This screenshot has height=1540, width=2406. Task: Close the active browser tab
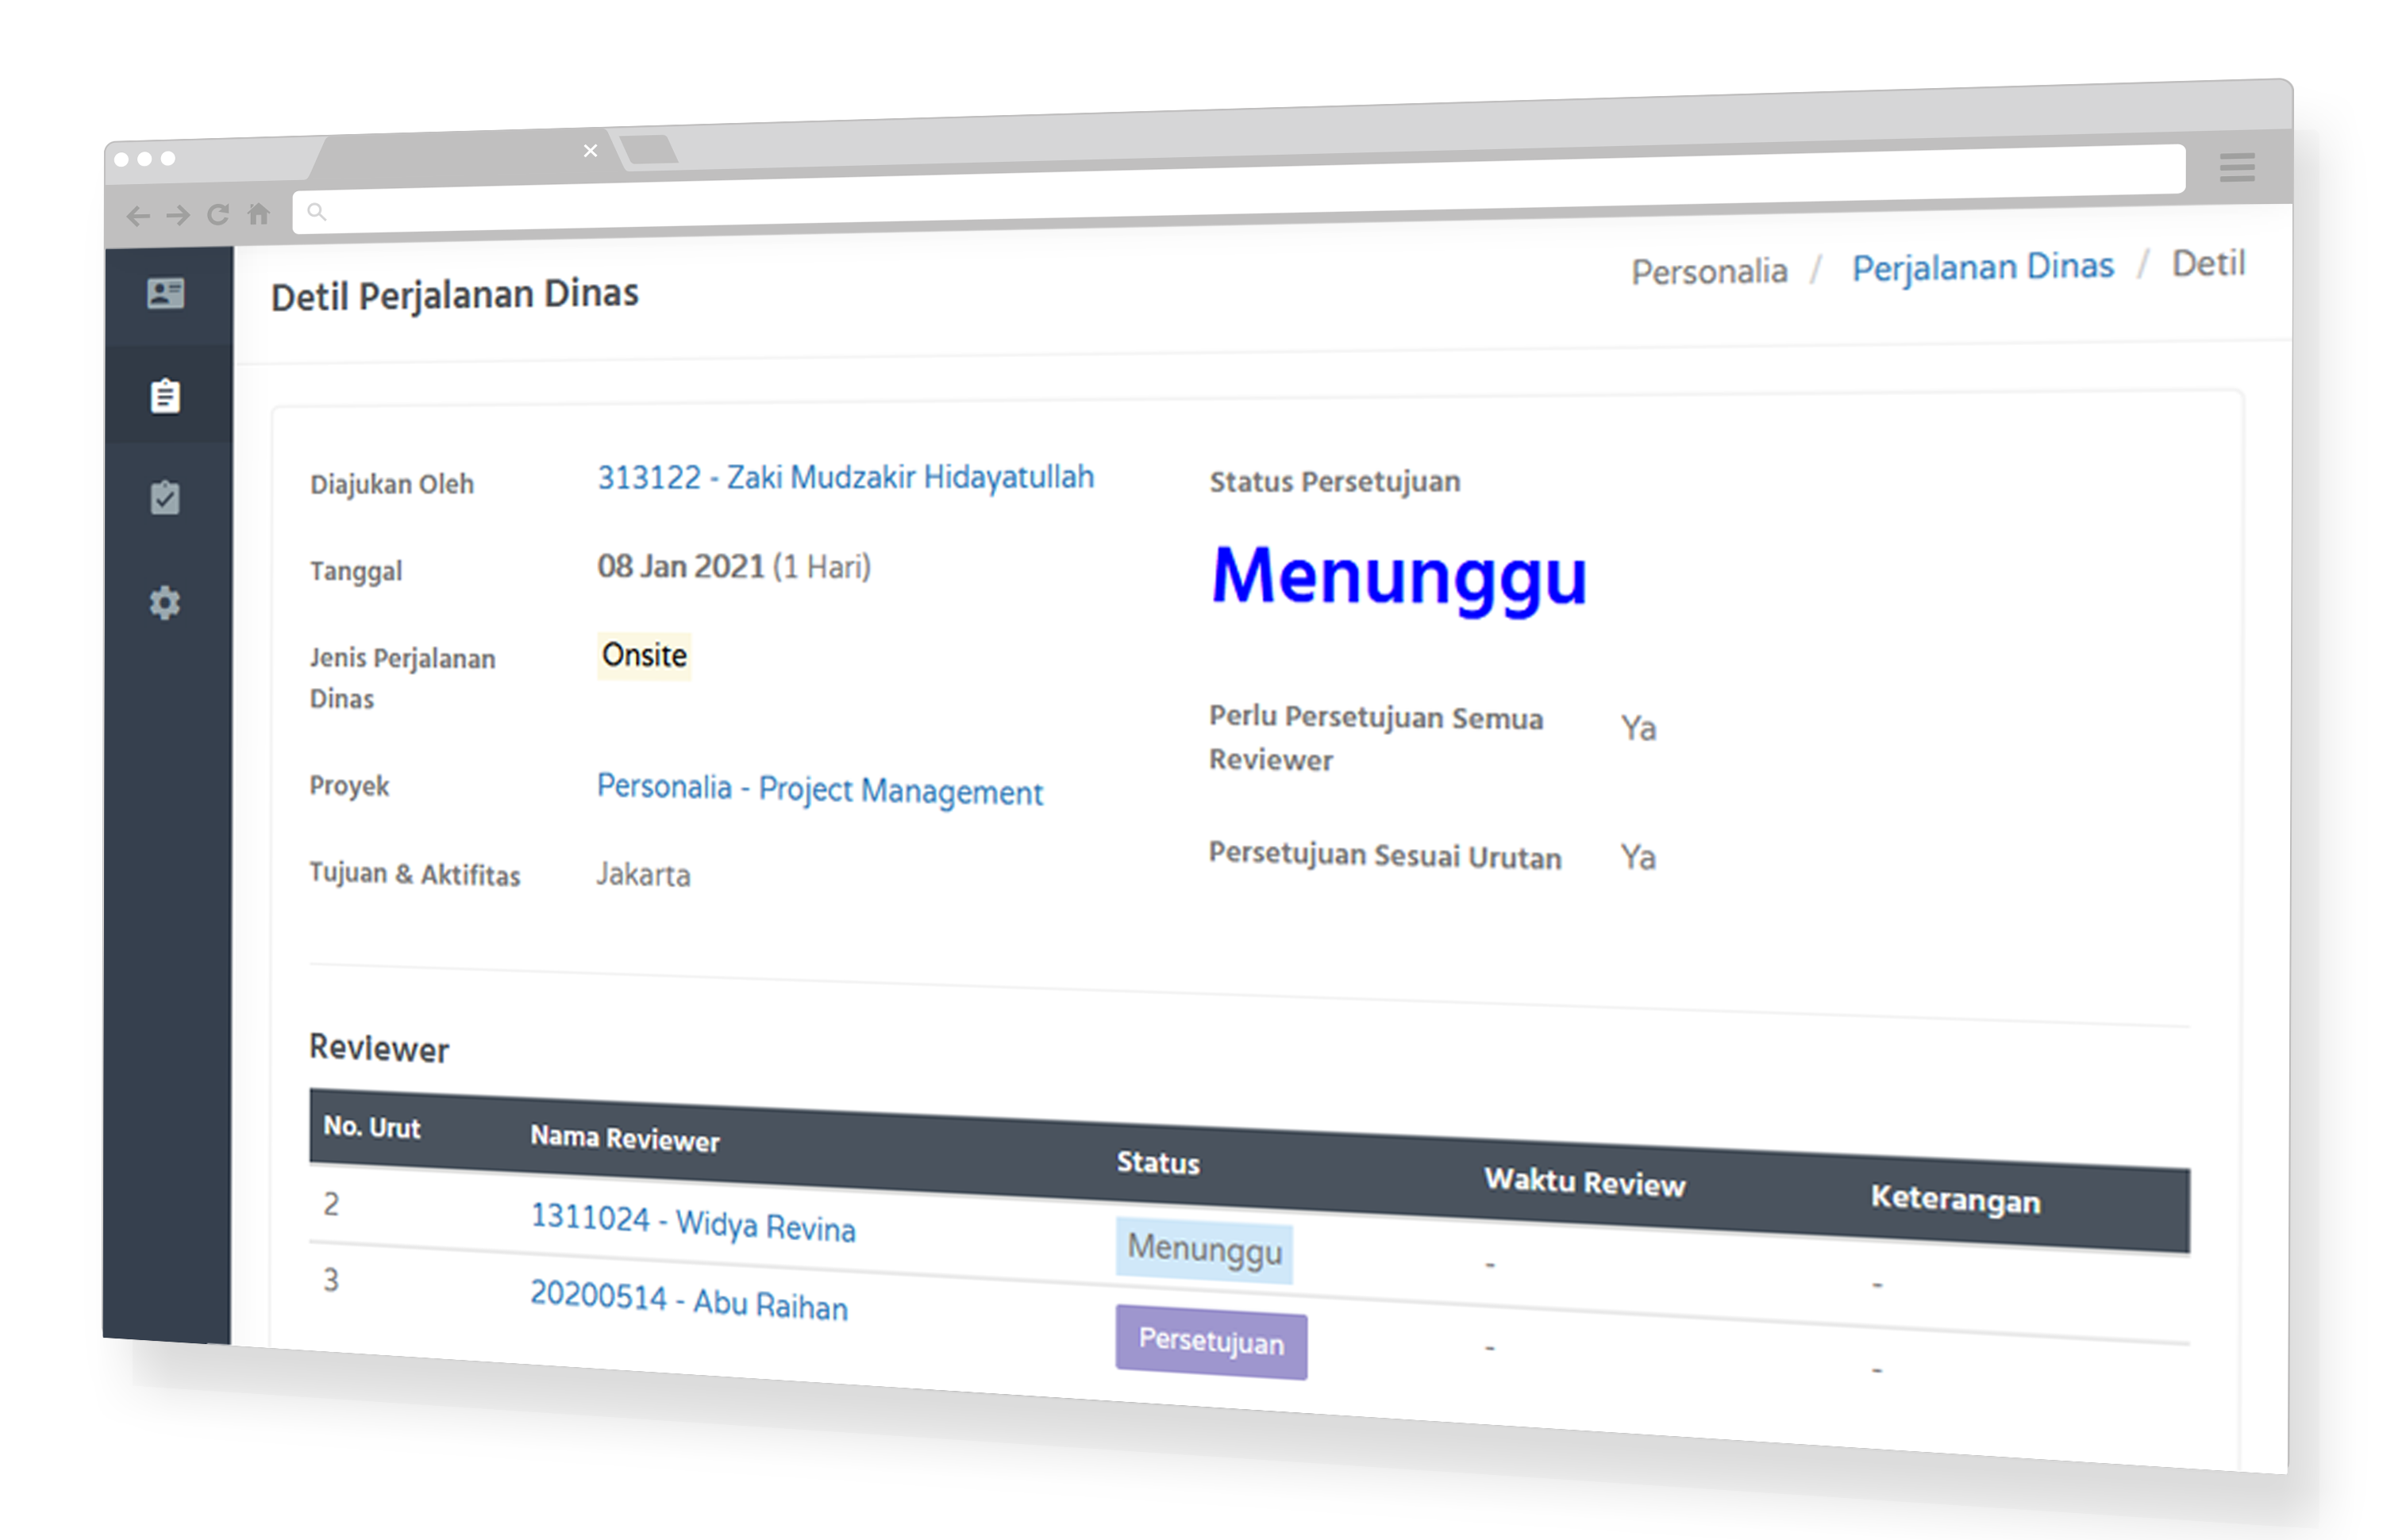591,151
